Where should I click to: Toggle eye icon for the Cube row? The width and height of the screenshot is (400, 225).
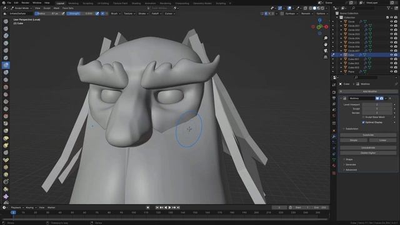click(x=391, y=55)
